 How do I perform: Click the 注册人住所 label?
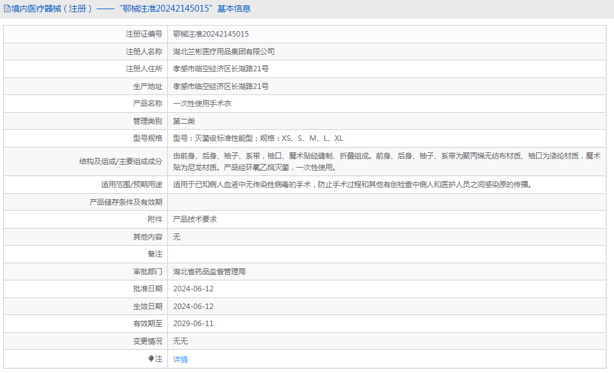point(144,69)
